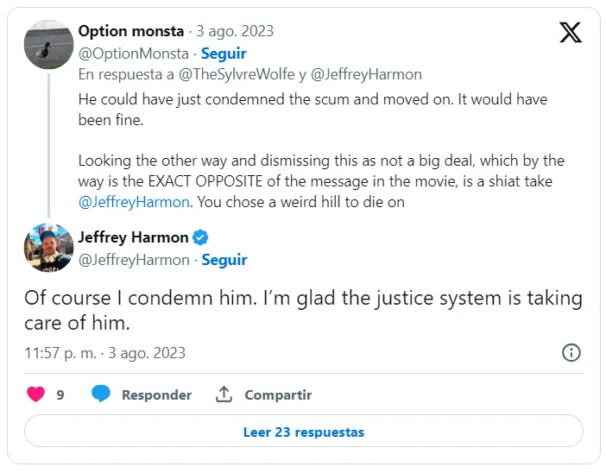
Task: Click the @OptionMonsta handle
Action: (x=133, y=54)
